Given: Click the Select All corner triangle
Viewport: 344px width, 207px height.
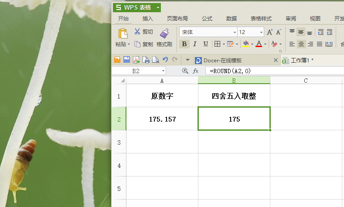Looking at the screenshot, I should pos(123,81).
